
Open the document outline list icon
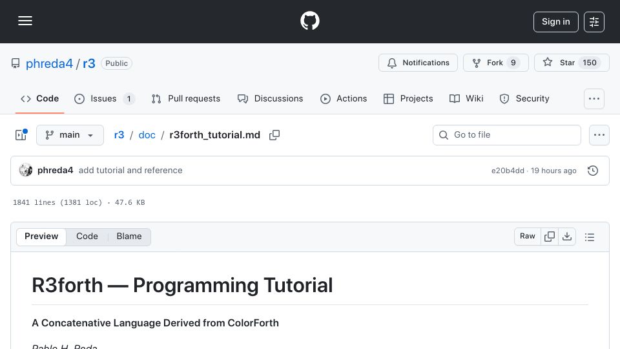click(590, 237)
